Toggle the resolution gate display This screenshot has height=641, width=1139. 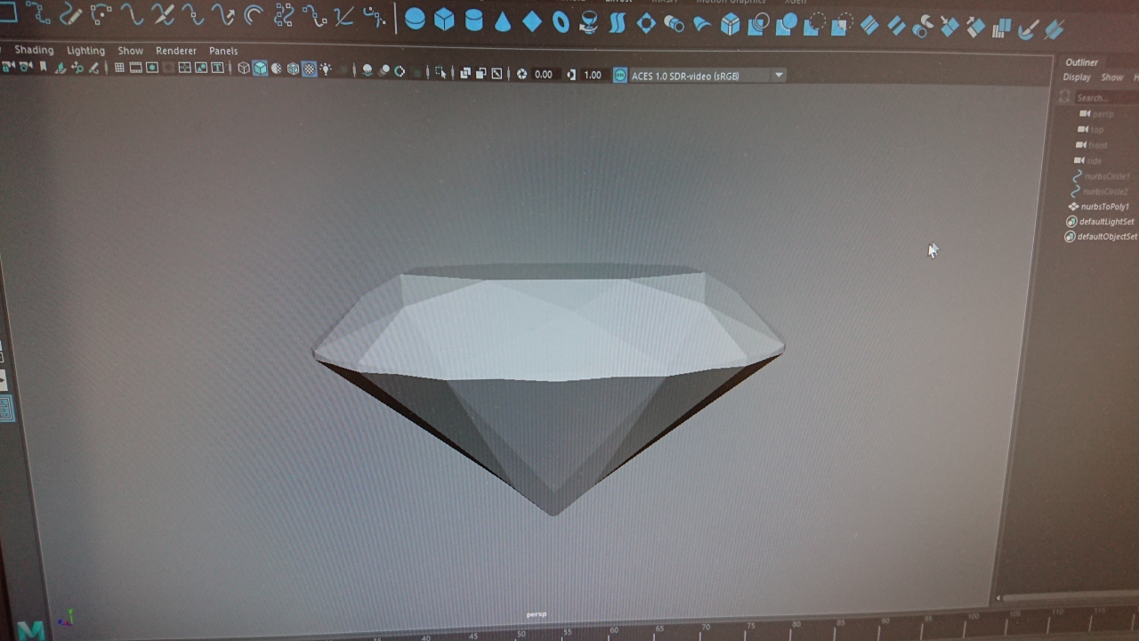(x=152, y=68)
